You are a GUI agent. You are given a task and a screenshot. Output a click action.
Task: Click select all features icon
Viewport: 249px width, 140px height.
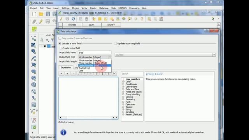100,19
